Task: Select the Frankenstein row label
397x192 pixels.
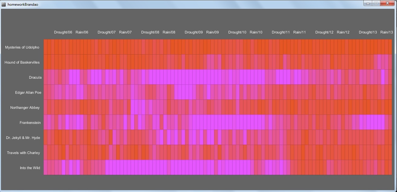Action: tap(30, 123)
